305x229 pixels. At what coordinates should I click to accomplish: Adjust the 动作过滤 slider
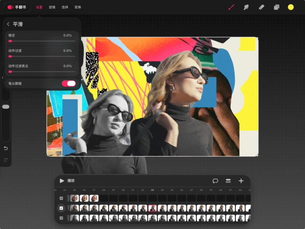pyautogui.click(x=42, y=56)
